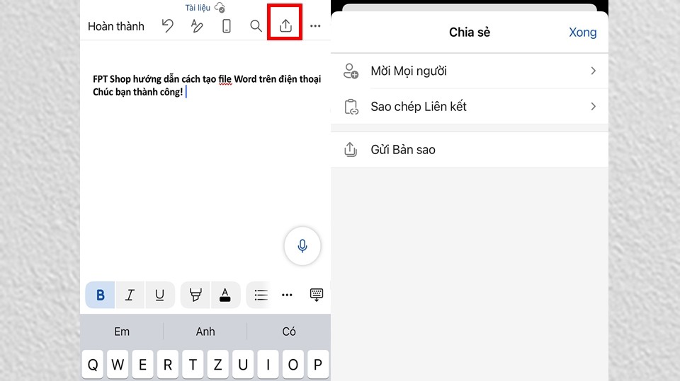
Task: Change font color with the A swatch
Action: point(225,295)
